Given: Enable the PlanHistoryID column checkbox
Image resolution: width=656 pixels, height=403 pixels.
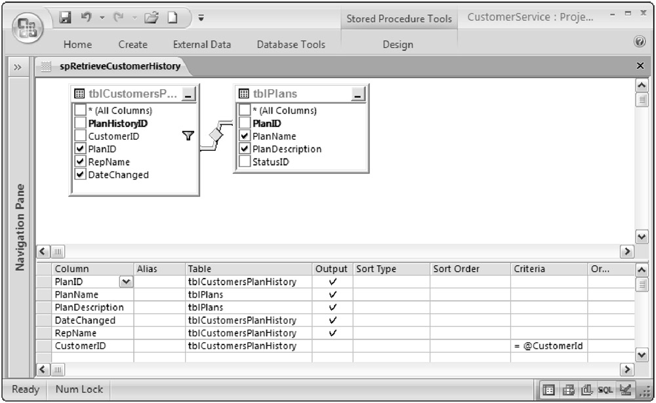Looking at the screenshot, I should [x=80, y=123].
